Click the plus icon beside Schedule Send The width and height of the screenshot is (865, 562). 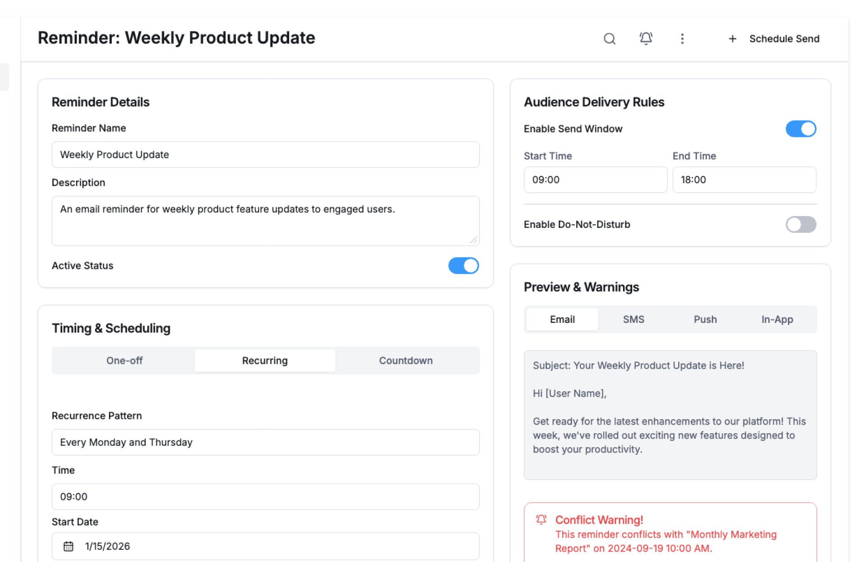pyautogui.click(x=733, y=39)
